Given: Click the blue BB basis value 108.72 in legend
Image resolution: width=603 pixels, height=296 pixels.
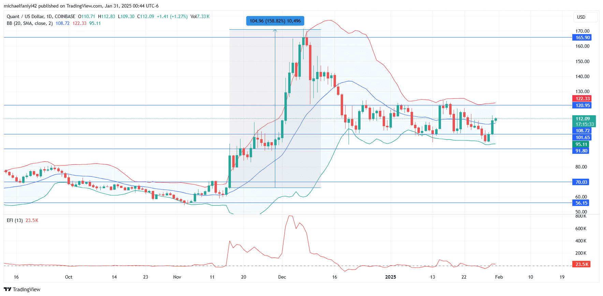Looking at the screenshot, I should click(x=62, y=23).
